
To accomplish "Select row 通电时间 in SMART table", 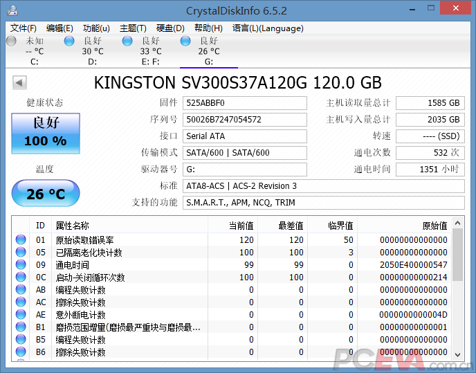I will pyautogui.click(x=232, y=264).
